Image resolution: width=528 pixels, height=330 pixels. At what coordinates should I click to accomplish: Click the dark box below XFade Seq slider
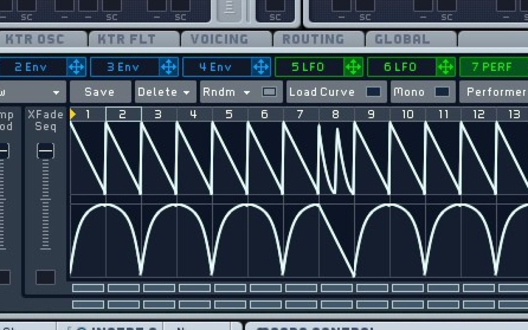(45, 277)
